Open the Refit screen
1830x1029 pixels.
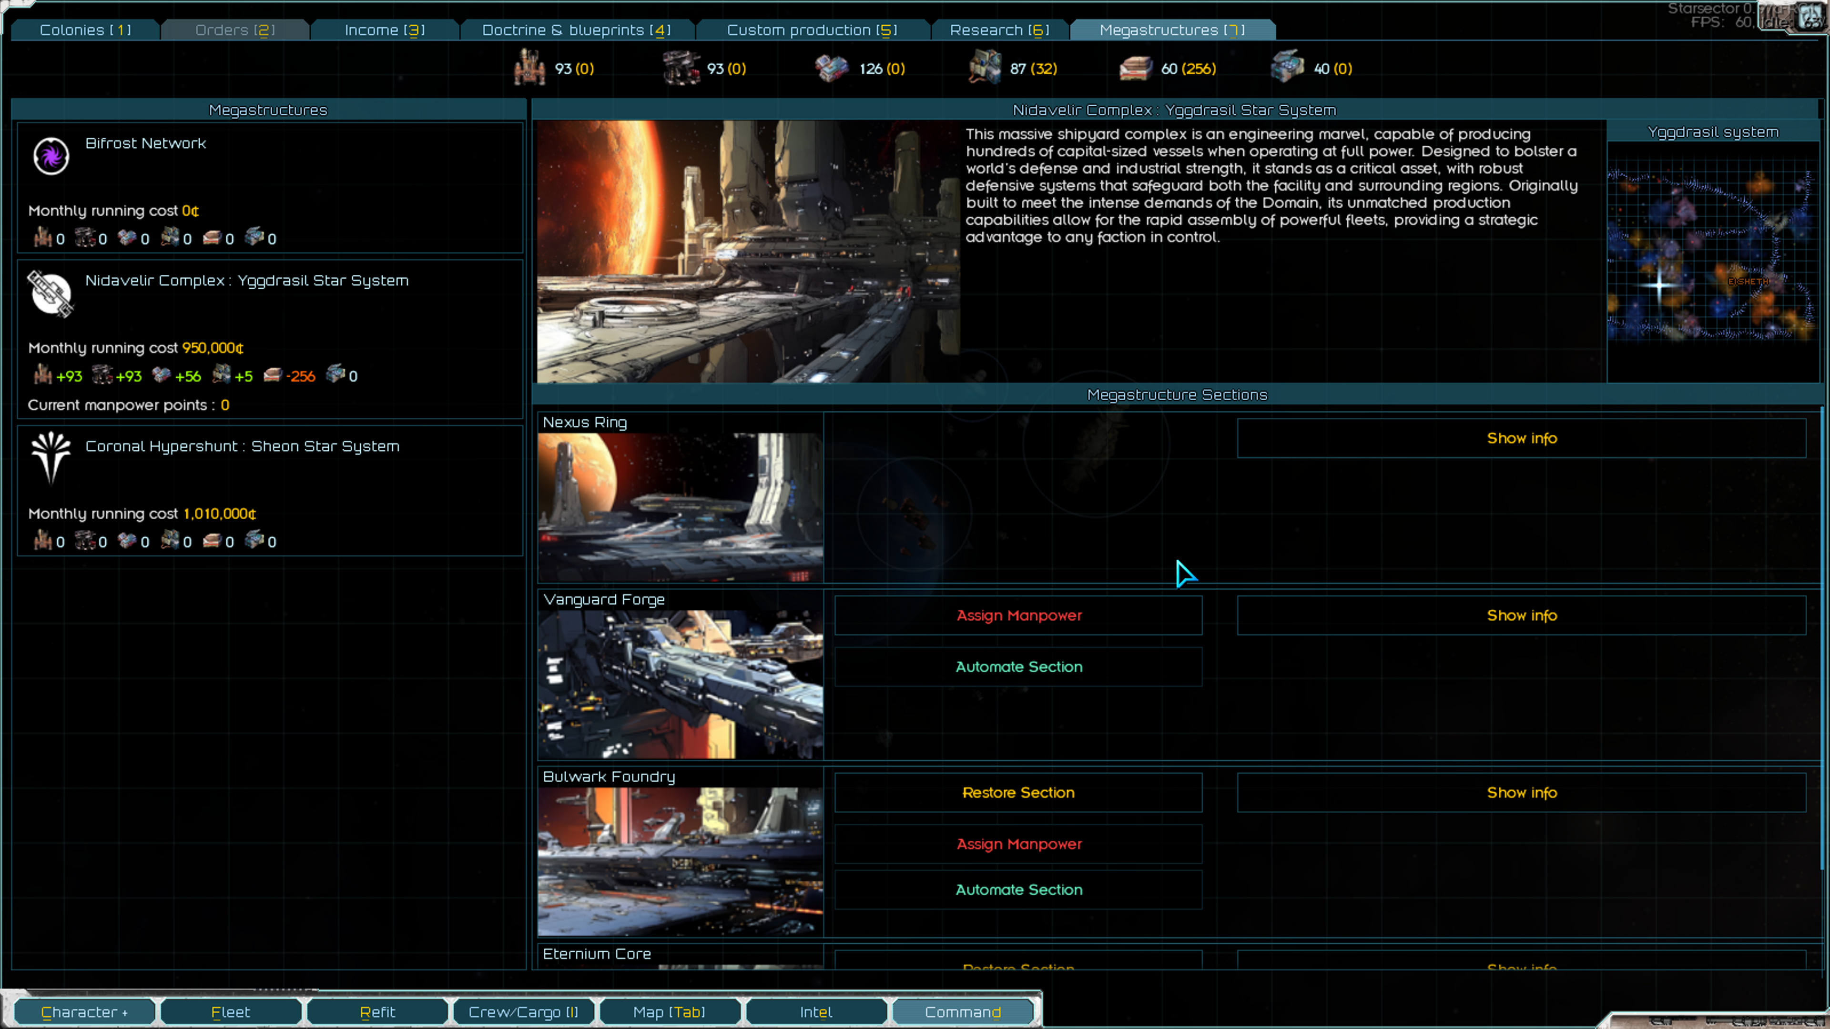pos(377,1012)
